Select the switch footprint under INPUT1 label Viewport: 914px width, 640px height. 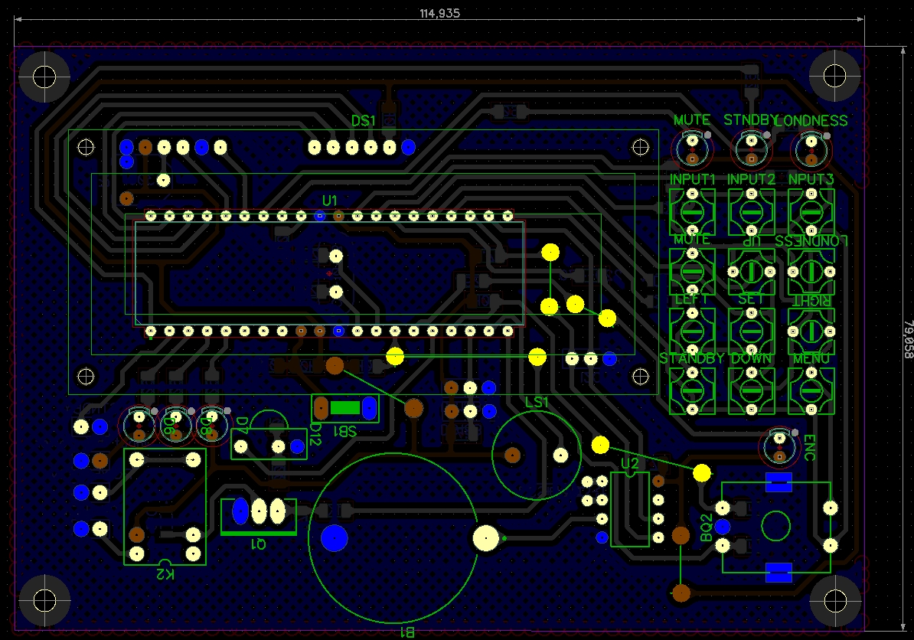tap(692, 211)
